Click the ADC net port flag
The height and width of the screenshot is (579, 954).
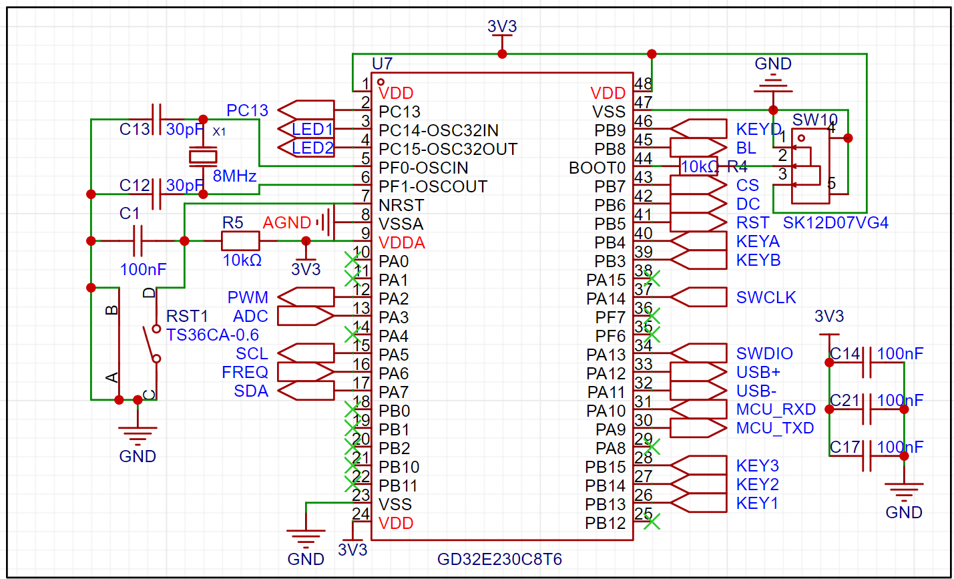pyautogui.click(x=305, y=315)
